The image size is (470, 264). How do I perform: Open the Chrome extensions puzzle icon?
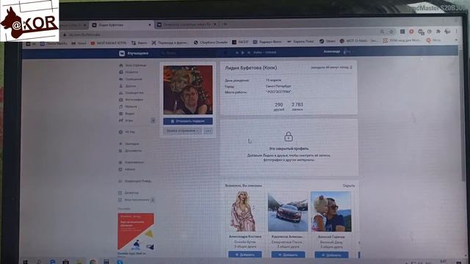(x=438, y=32)
